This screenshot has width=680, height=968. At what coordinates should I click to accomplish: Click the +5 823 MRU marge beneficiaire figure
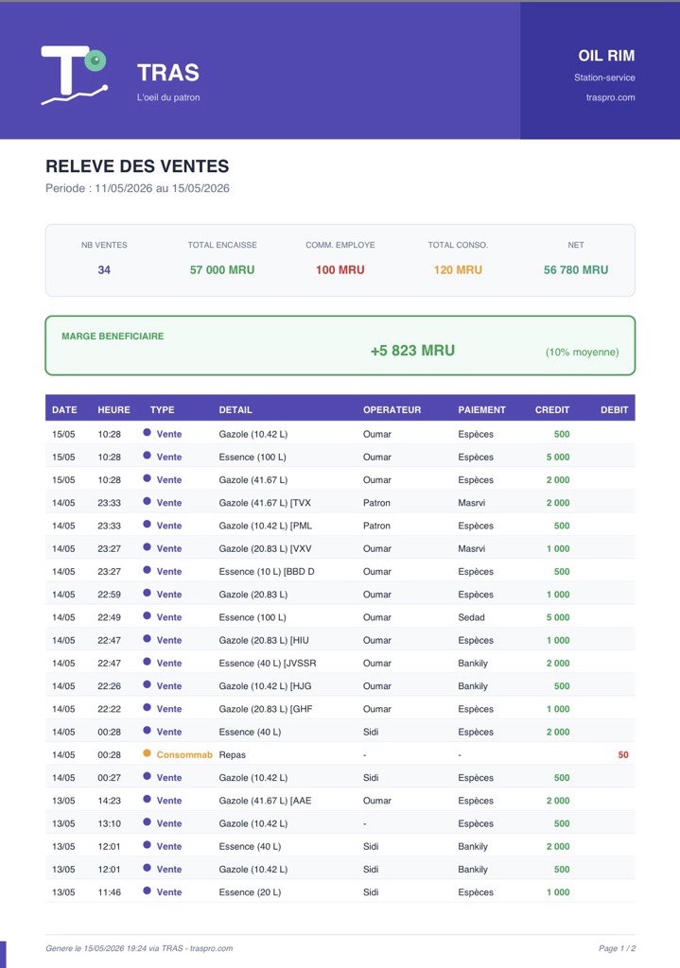pyautogui.click(x=412, y=351)
